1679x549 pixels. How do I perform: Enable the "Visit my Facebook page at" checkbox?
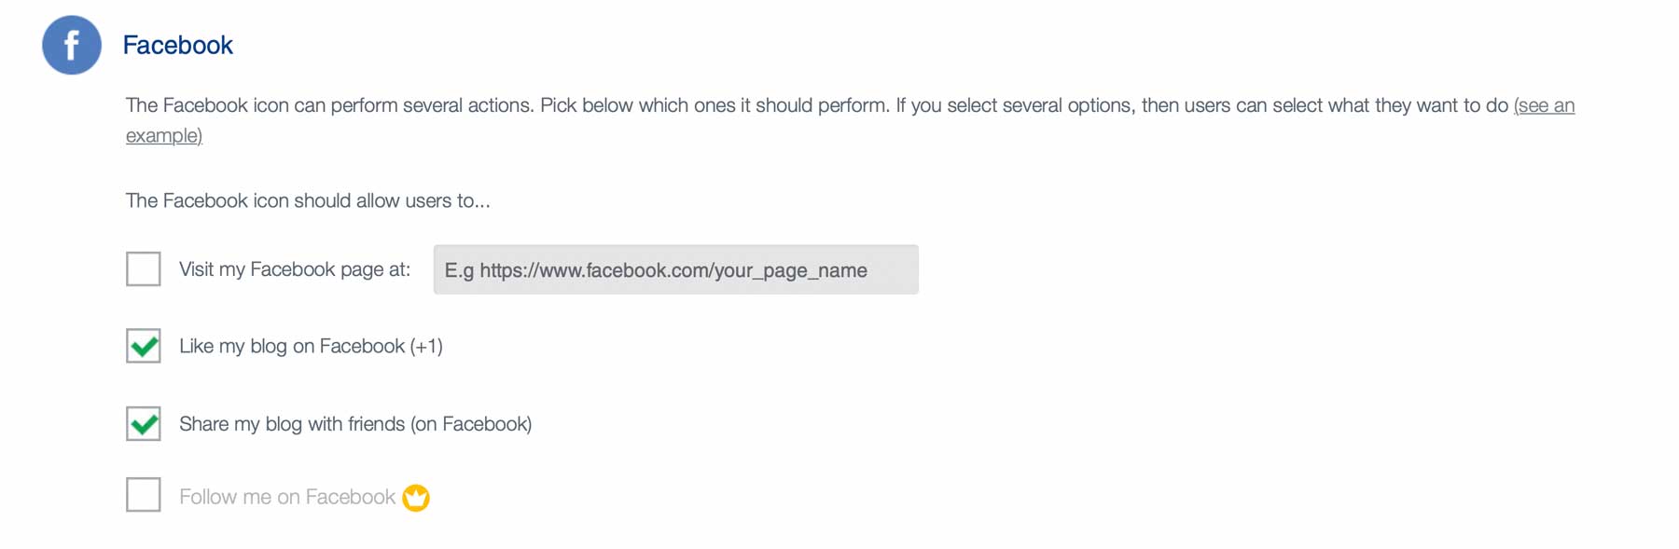pos(143,268)
